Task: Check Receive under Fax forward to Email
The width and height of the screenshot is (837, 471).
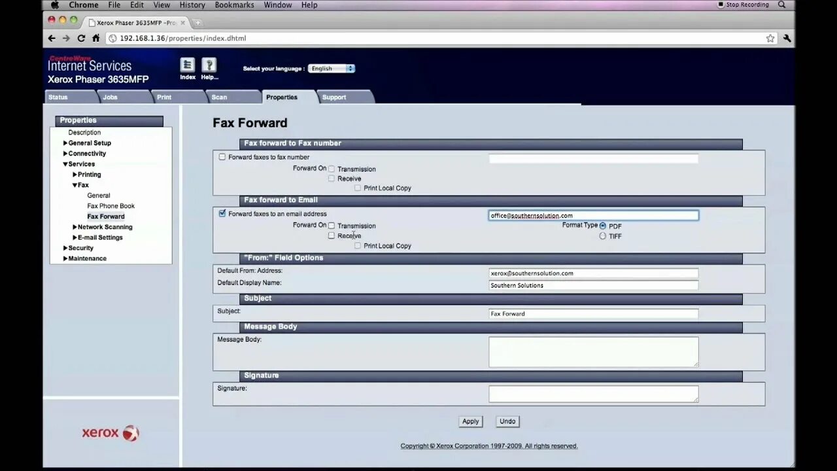Action: [332, 235]
